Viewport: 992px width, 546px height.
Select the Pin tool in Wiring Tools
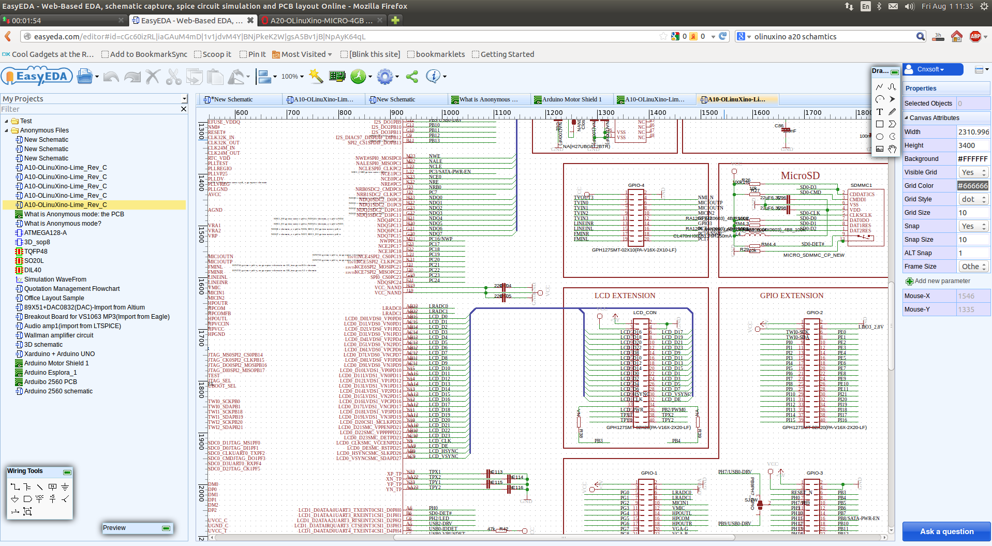(x=15, y=511)
